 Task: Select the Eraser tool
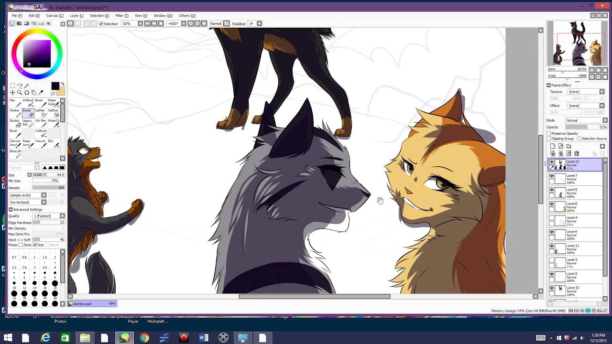click(x=28, y=113)
